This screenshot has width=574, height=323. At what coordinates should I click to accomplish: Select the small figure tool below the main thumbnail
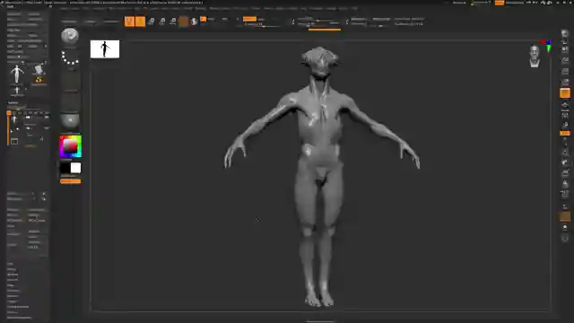17,92
